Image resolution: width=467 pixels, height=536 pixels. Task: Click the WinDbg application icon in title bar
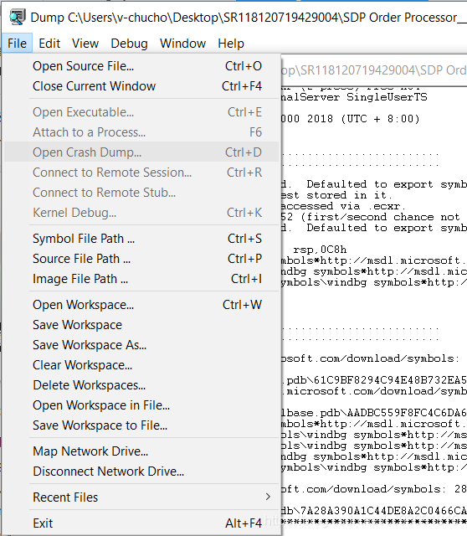coord(17,17)
